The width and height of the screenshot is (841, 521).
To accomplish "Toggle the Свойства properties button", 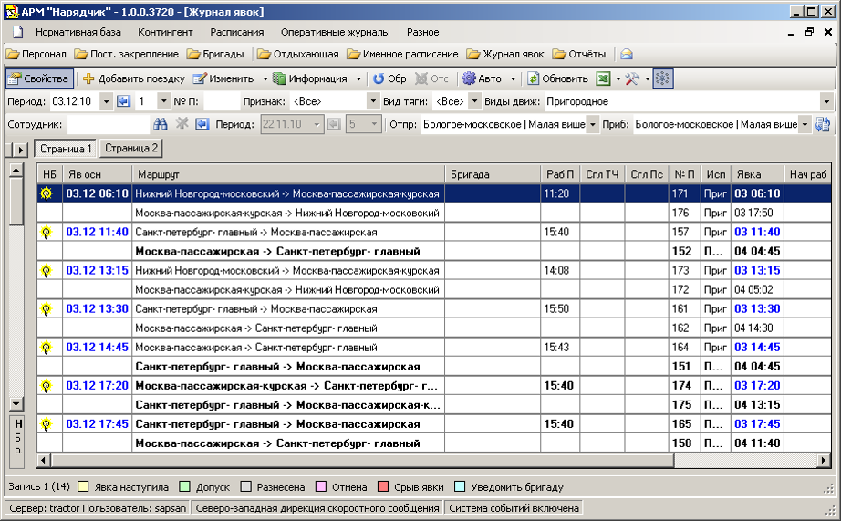I will [x=38, y=79].
